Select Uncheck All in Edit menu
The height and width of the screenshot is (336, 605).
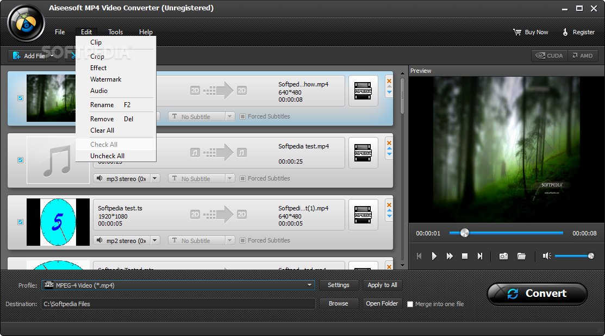[x=116, y=156]
